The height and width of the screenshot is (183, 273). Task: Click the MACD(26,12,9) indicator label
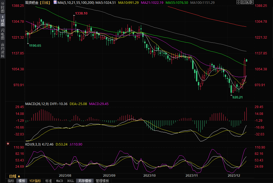coord(37,104)
